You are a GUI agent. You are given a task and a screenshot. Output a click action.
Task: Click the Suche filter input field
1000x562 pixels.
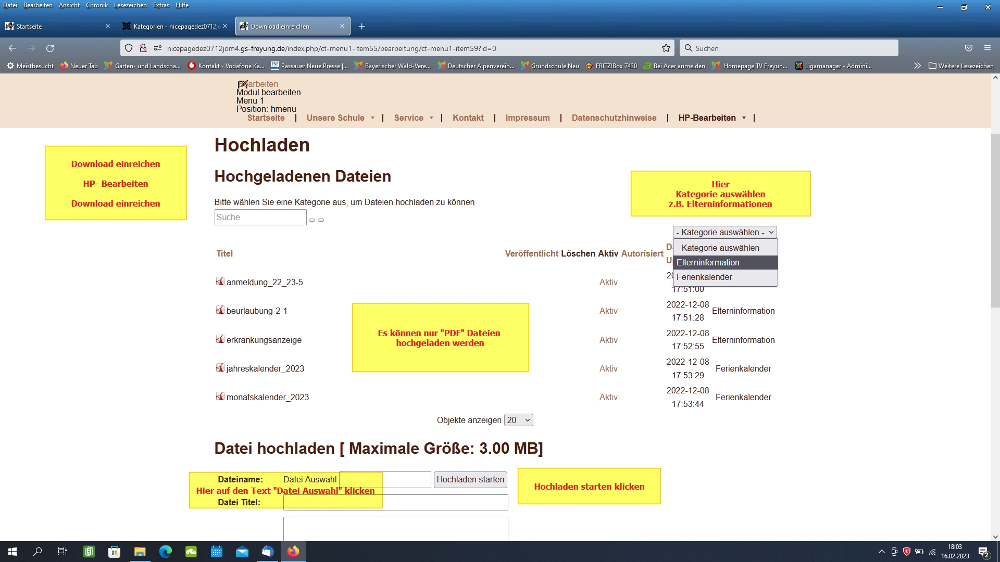(x=260, y=217)
